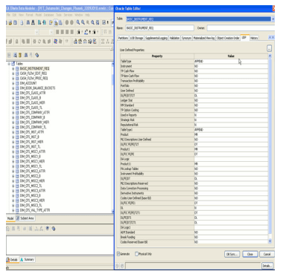
Task: Click the Subject Area tab icon
Action: point(18,218)
